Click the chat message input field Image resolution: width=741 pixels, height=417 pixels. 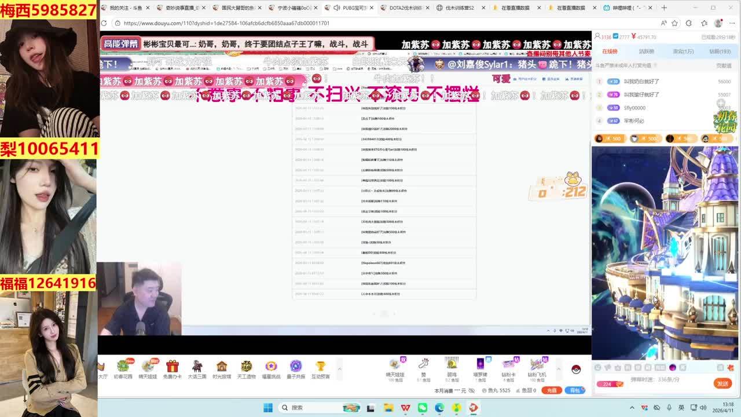coord(666,383)
